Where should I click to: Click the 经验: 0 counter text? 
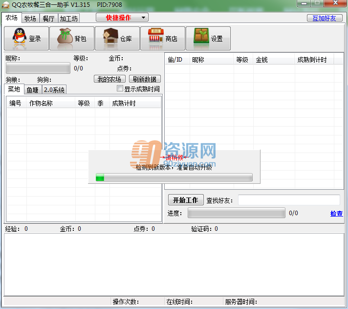[x=17, y=229]
